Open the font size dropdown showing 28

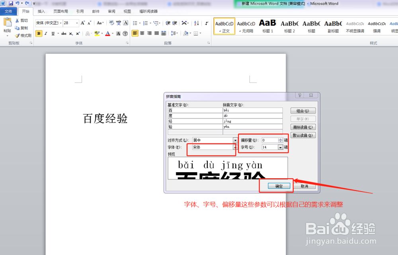pyautogui.click(x=77, y=23)
